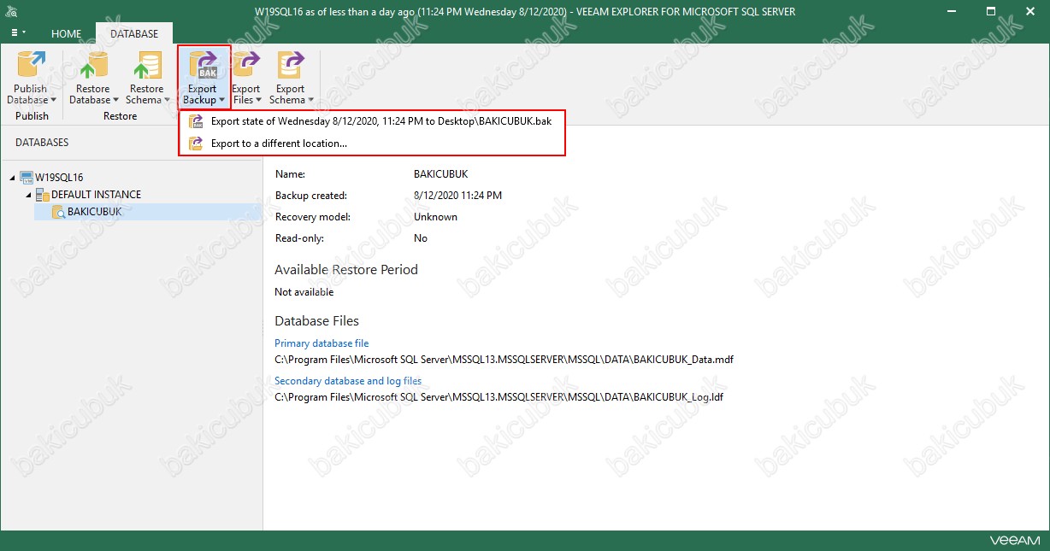Open the Publish Database dropdown arrow

pyautogui.click(x=53, y=101)
